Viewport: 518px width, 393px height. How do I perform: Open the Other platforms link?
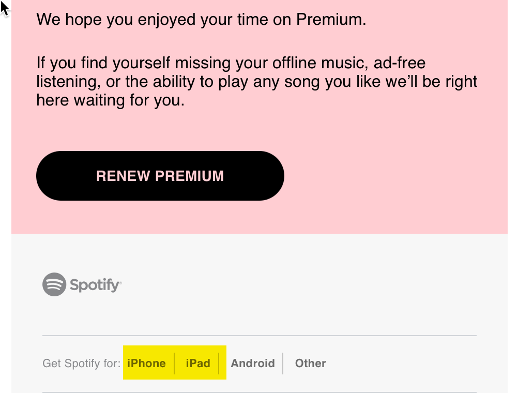(311, 363)
